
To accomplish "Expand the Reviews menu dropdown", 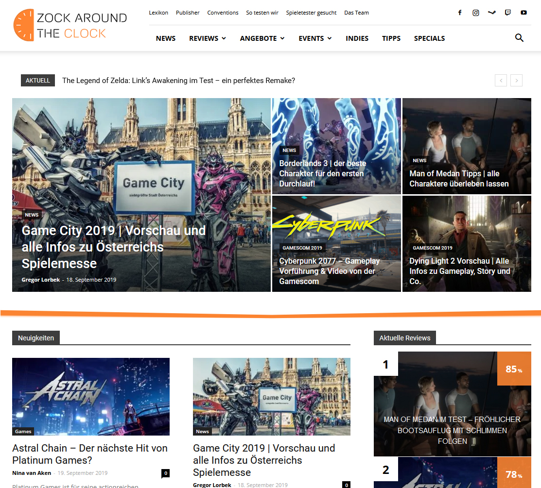I will tap(208, 38).
